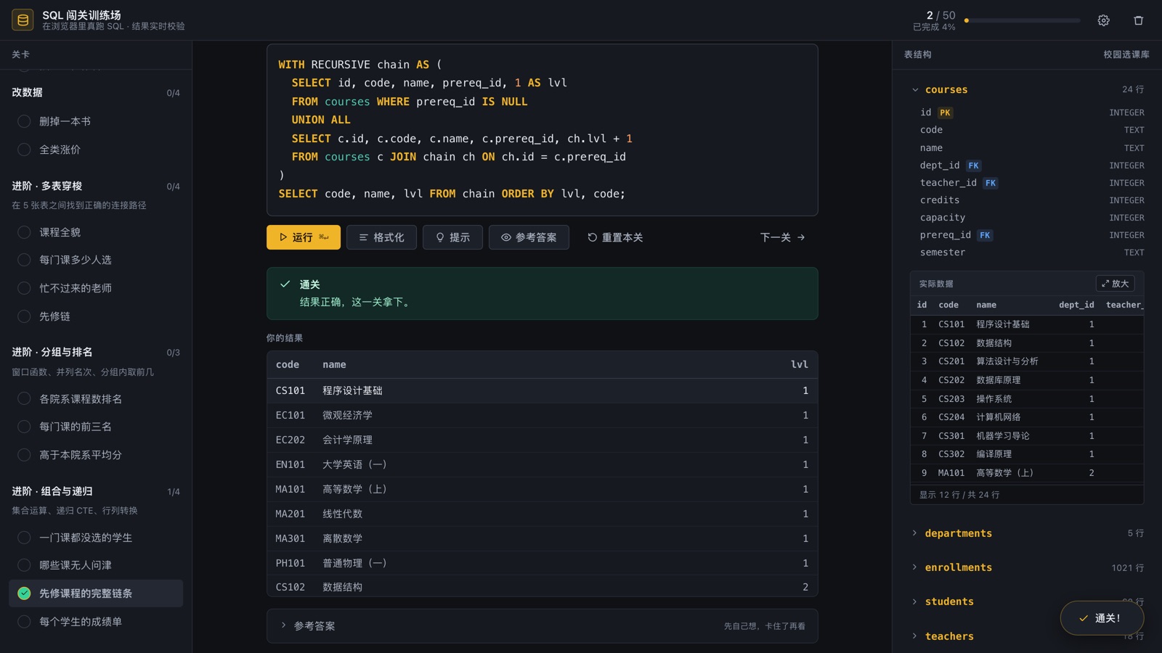Click the lvl column header in results

coord(799,364)
